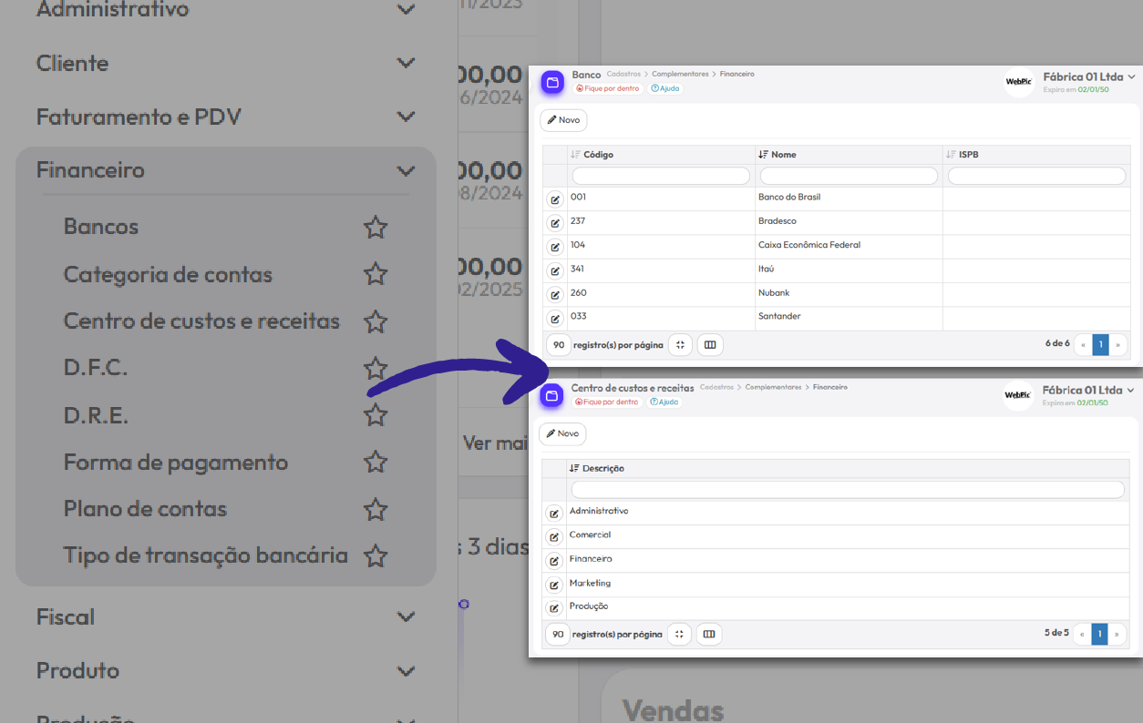Edit the Administrativo cost center row

[553, 514]
